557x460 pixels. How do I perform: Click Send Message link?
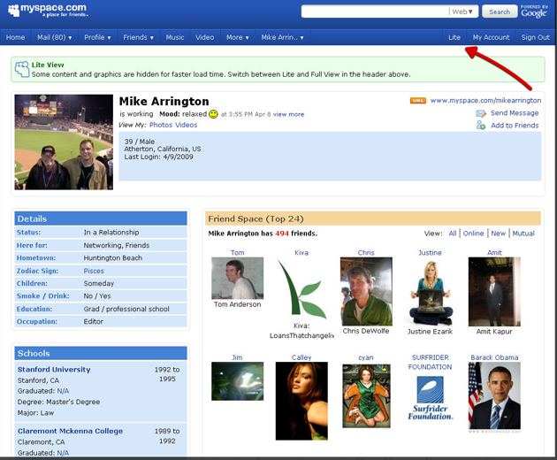pyautogui.click(x=515, y=113)
